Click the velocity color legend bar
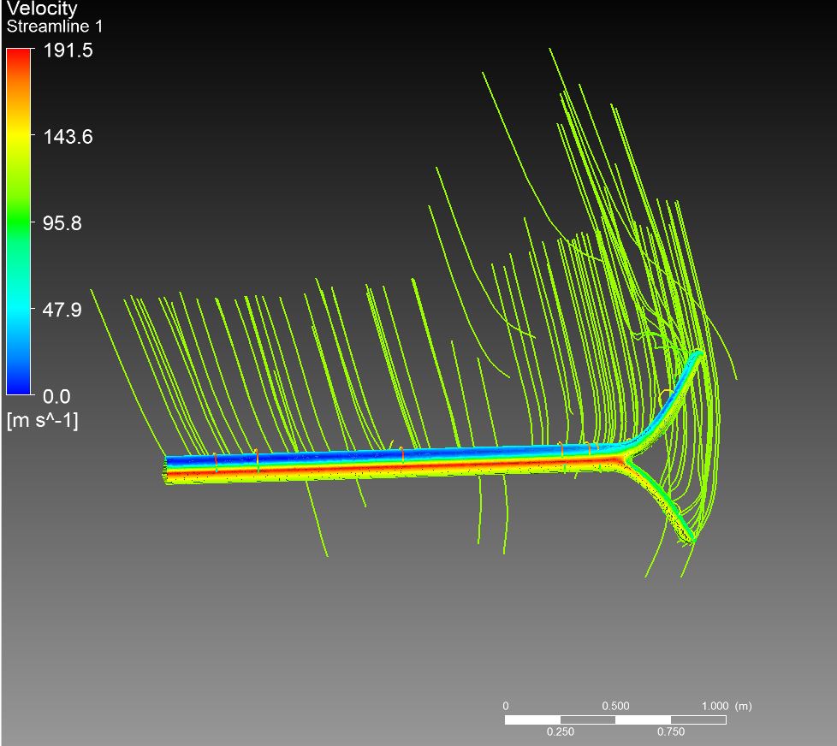837x746 pixels. coord(19,222)
